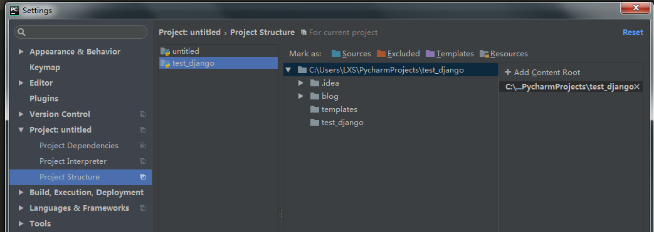This screenshot has height=232, width=654.
Task: Click the panel splitter drag handle
Action: (280, 213)
